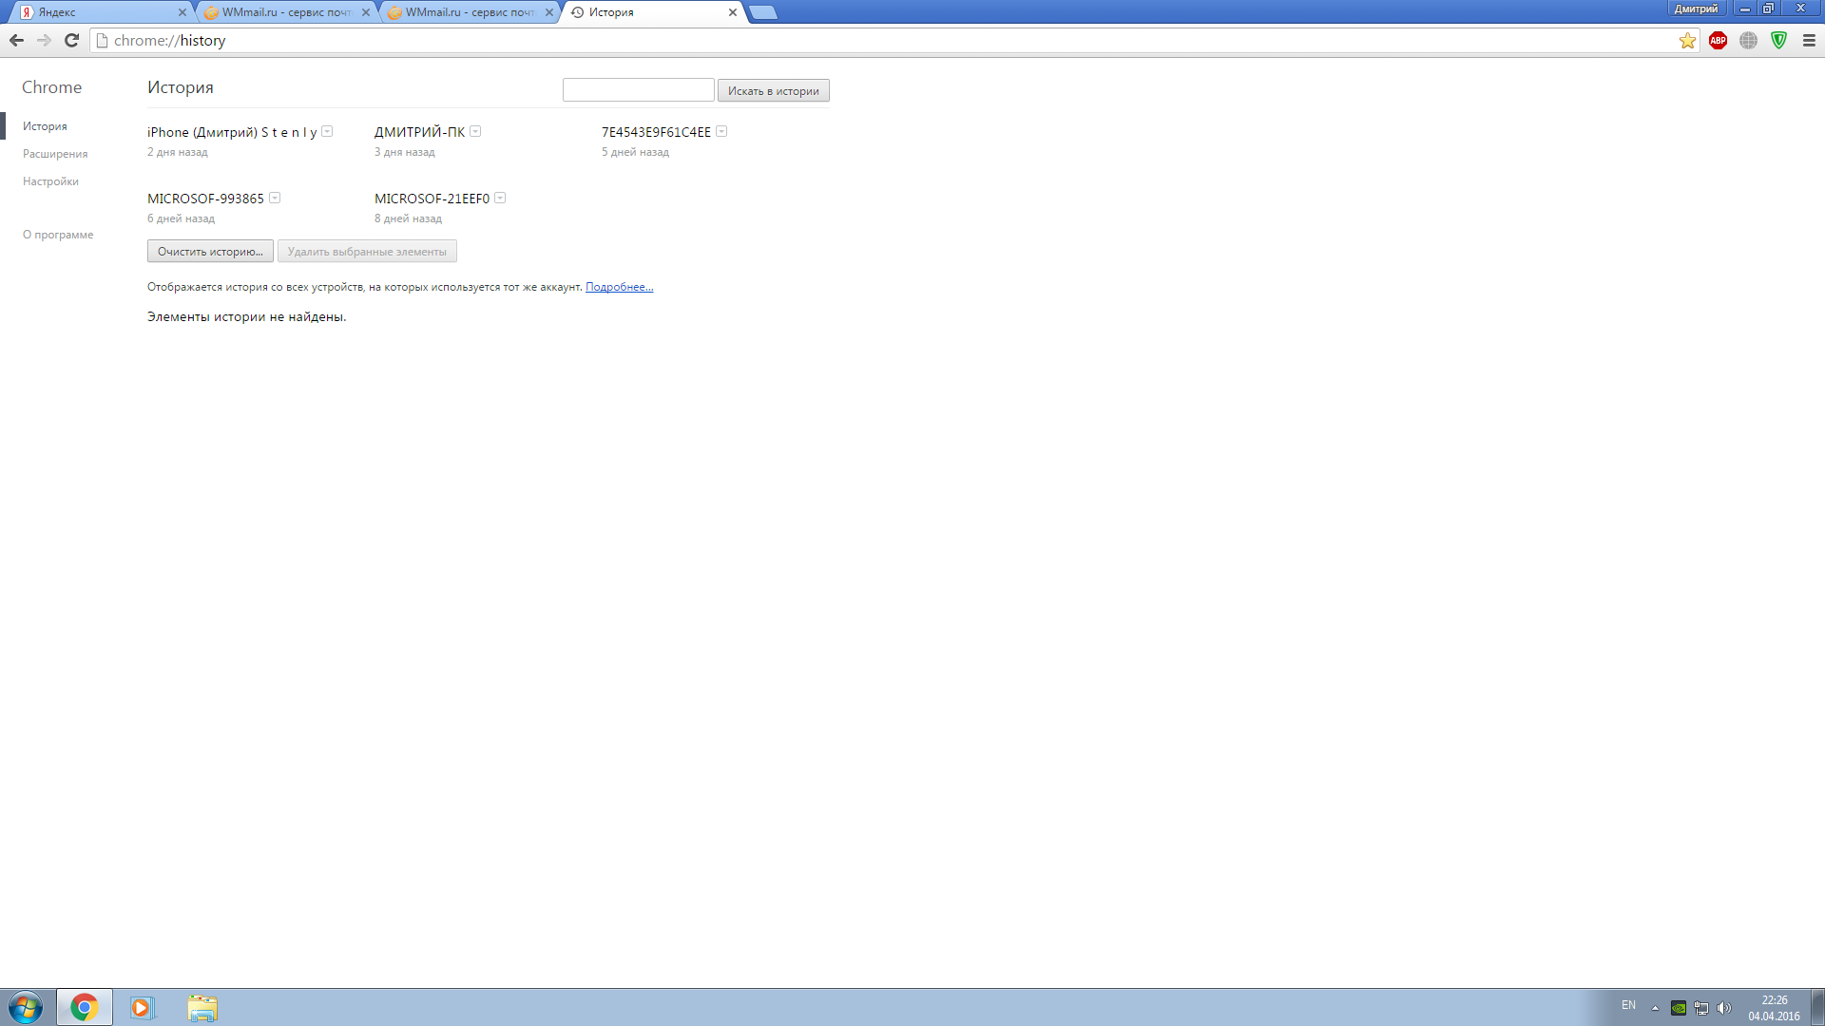Screen dimensions: 1825x1026
Task: Click the Очистить историю button
Action: point(210,252)
